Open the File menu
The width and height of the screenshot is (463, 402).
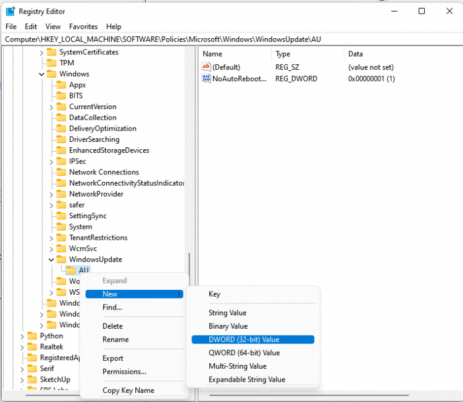point(11,27)
